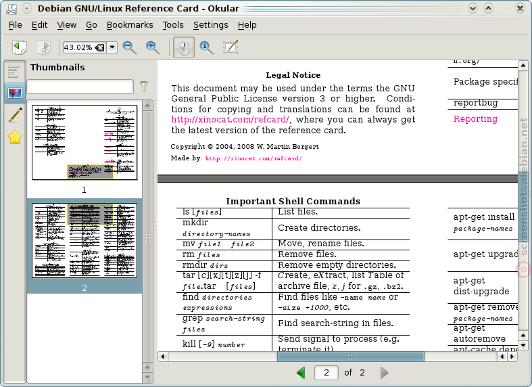Click the Previous Page toolbar icon
This screenshot has height=387, width=532.
coord(20,47)
